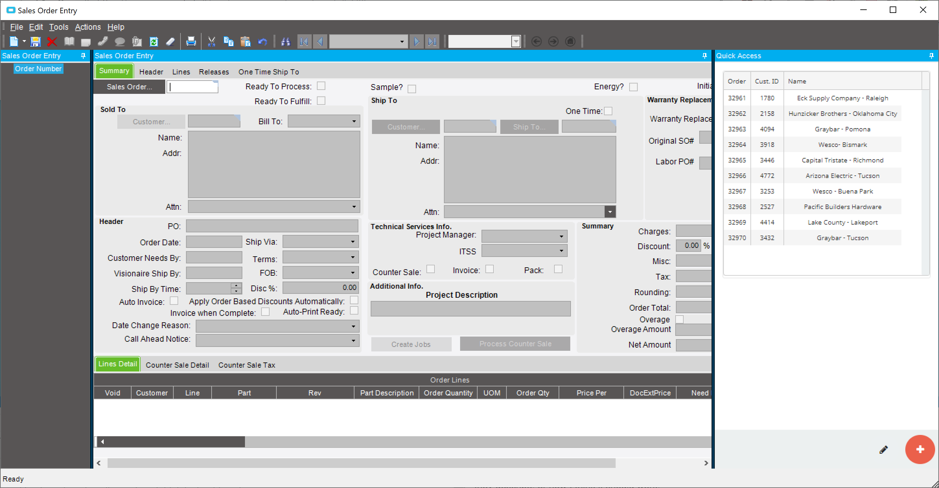Create a new record with the New icon
Screen dimensions: 939x488
point(14,41)
